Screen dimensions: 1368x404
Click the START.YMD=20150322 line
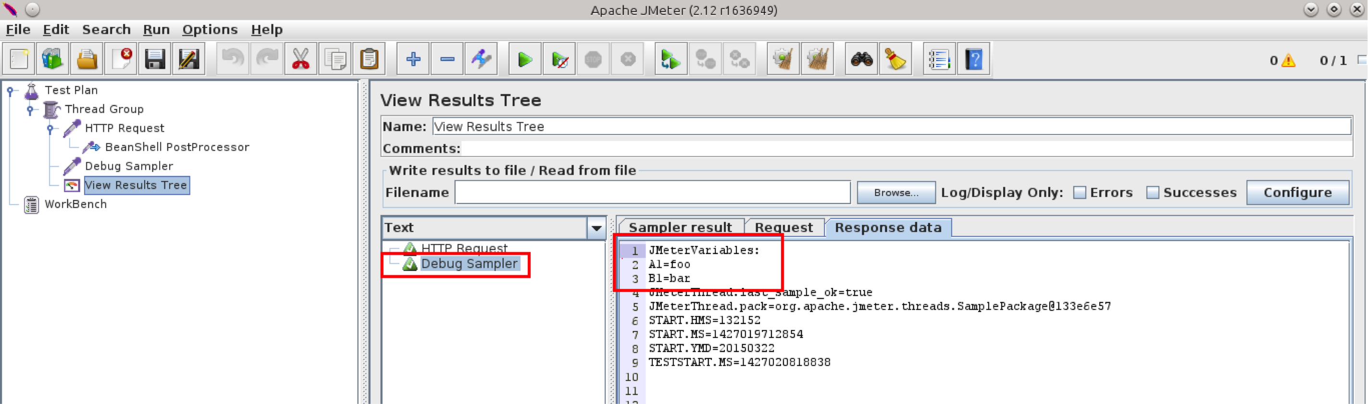click(711, 348)
